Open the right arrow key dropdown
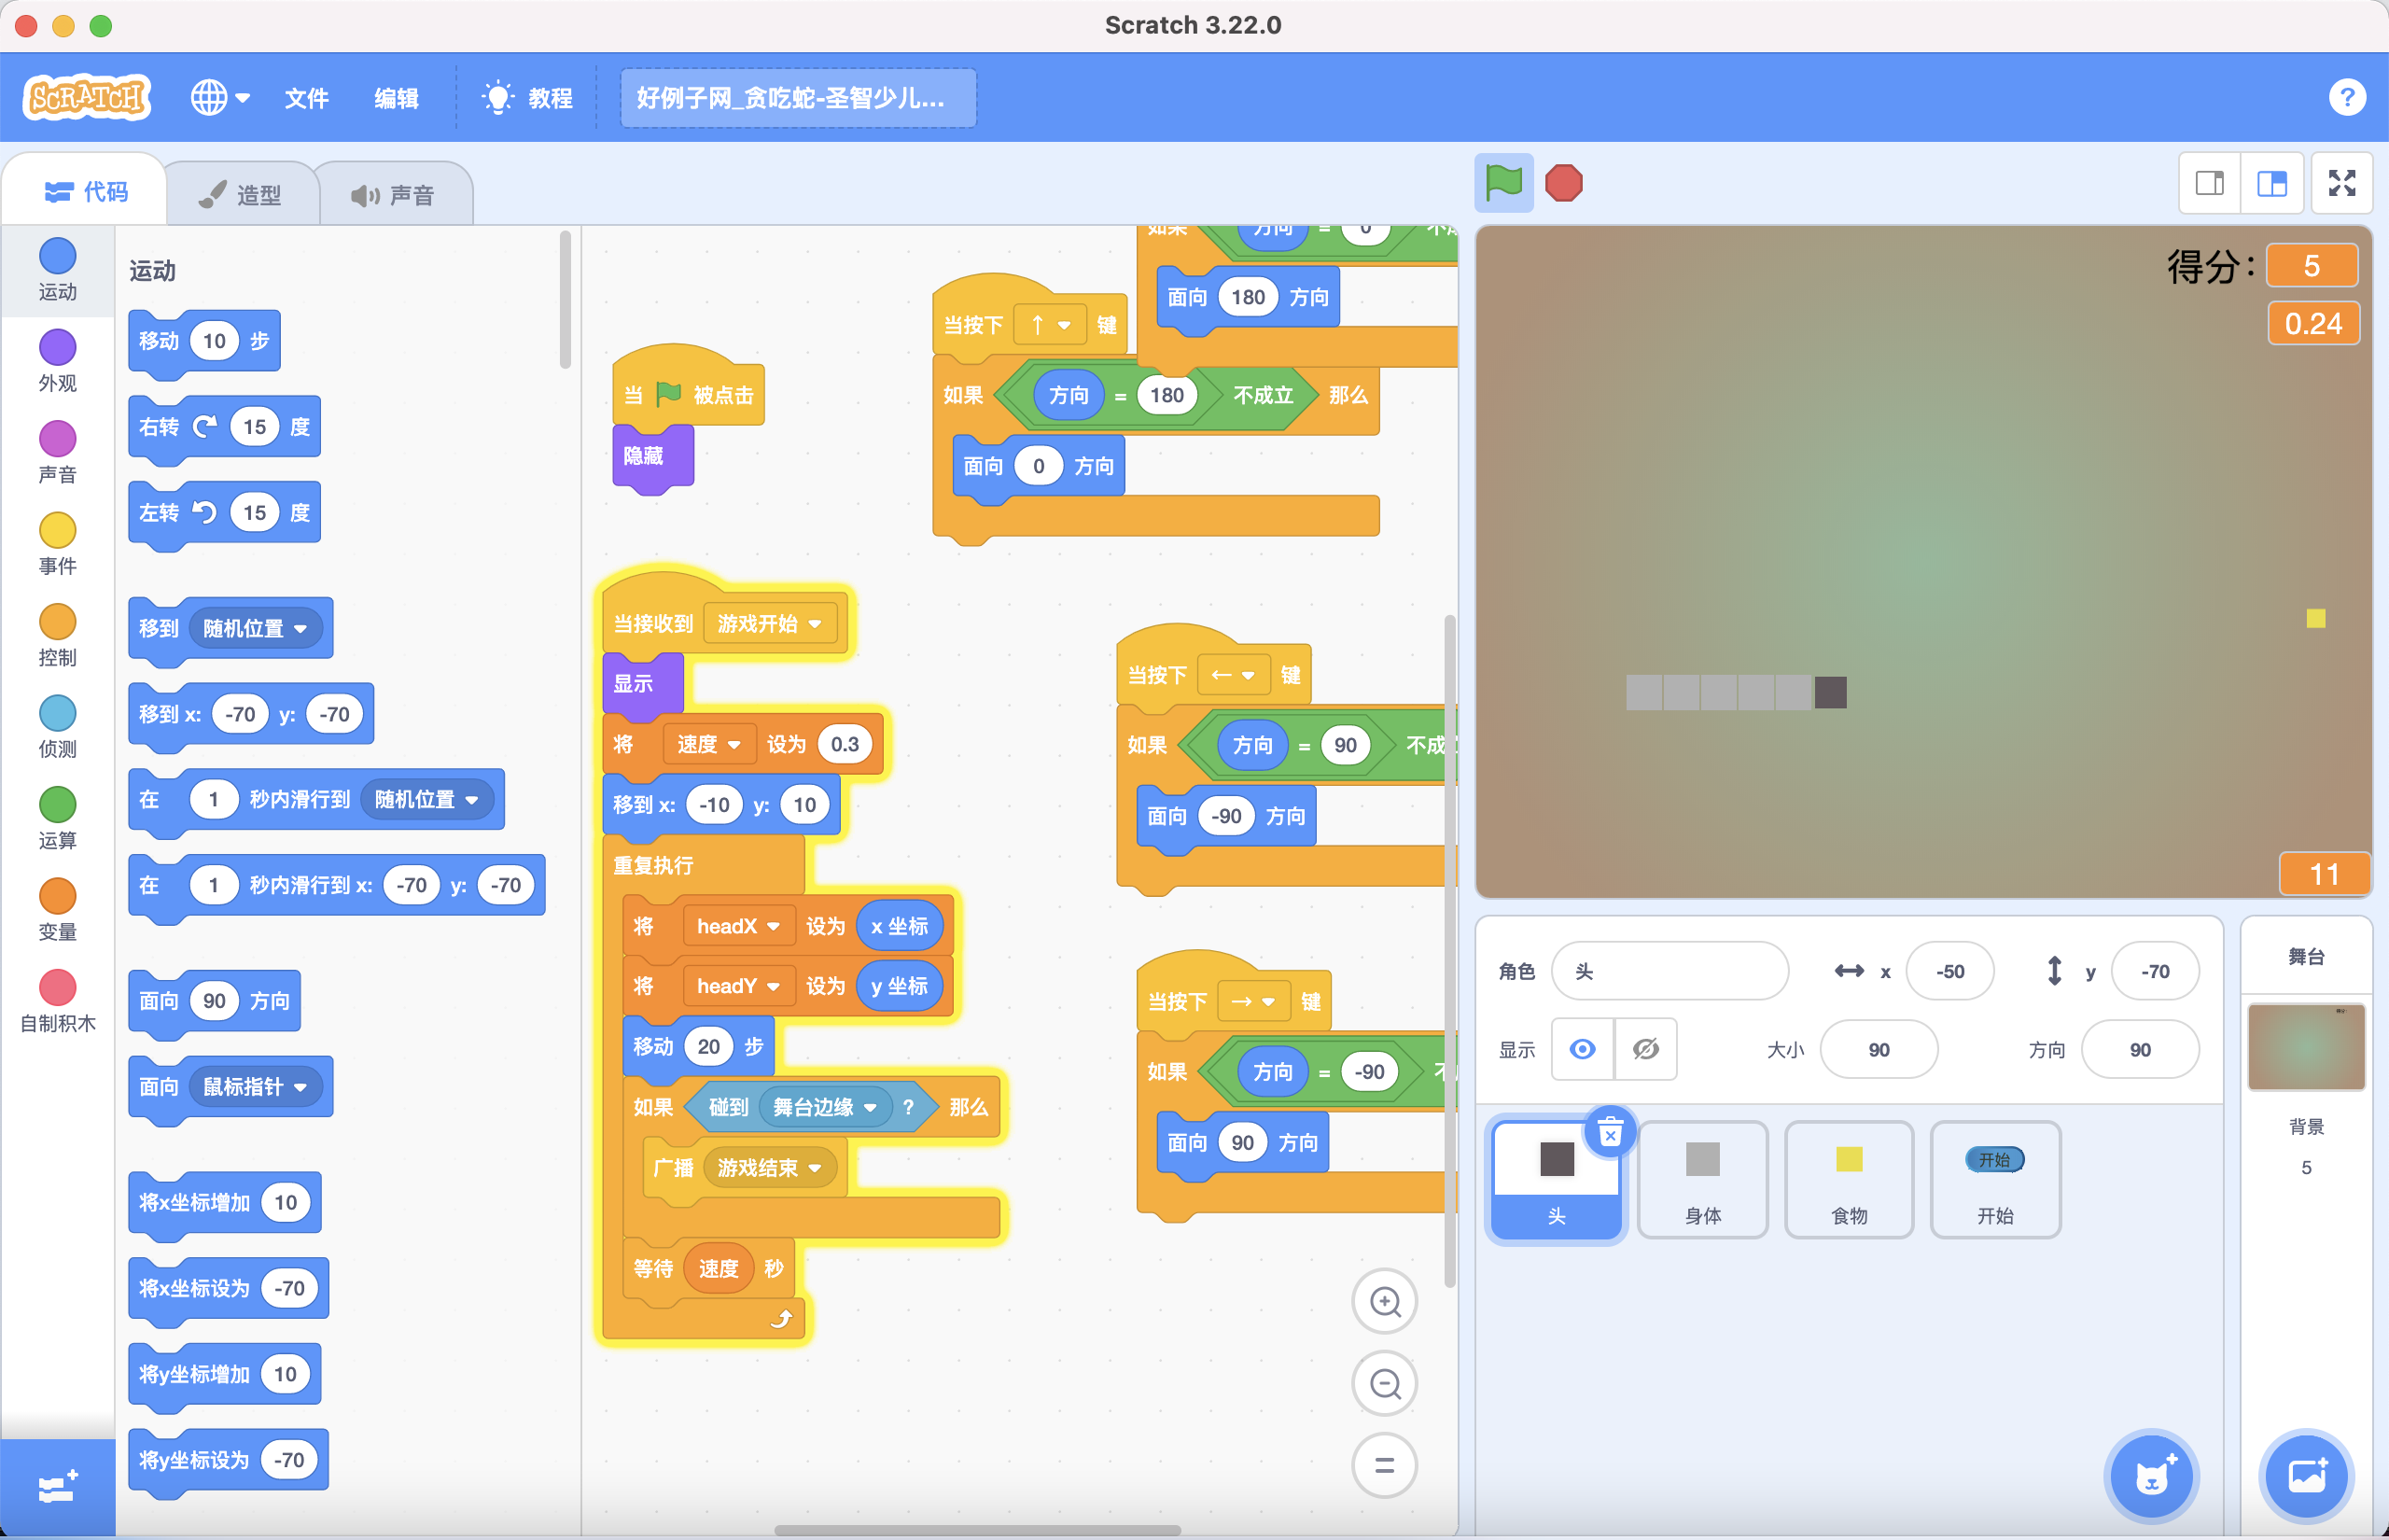This screenshot has width=2389, height=1540. point(1252,1001)
